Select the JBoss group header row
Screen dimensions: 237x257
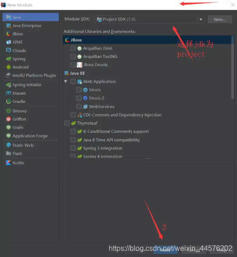(x=147, y=40)
